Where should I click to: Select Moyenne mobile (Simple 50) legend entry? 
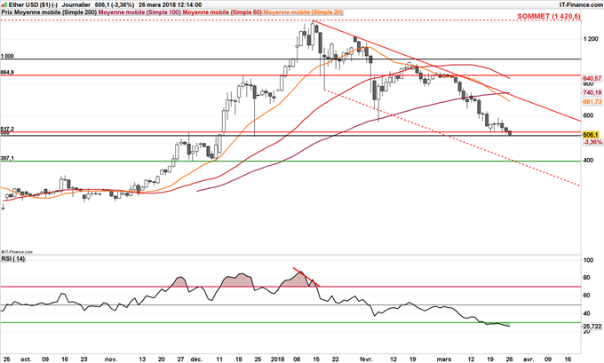222,12
